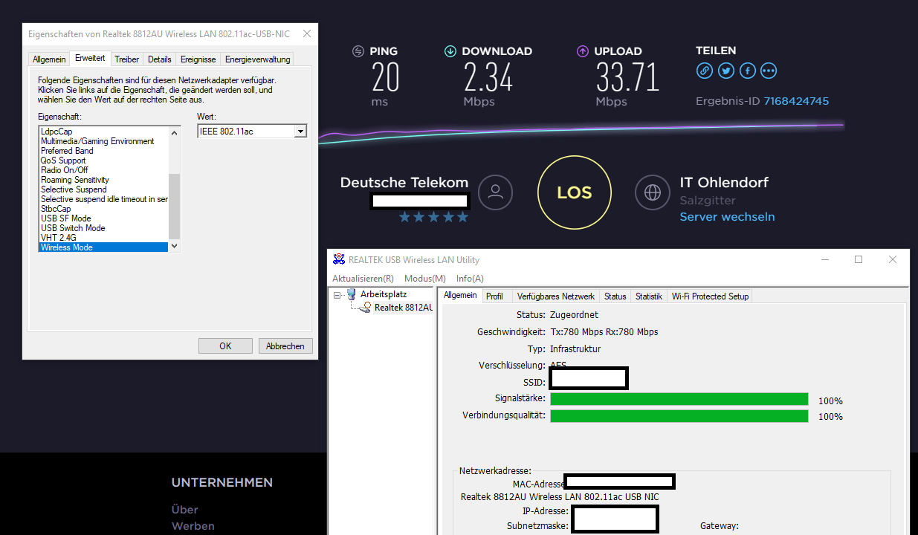Screen dimensions: 918x535
Task: Click the Verbindungsqualität progress bar
Action: tap(679, 415)
